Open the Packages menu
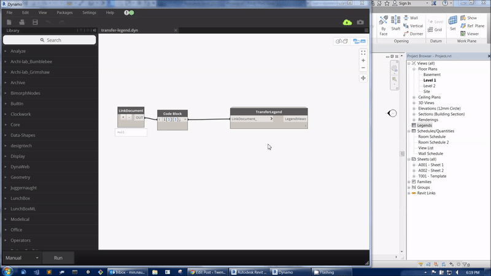The image size is (491, 276). coord(64,12)
